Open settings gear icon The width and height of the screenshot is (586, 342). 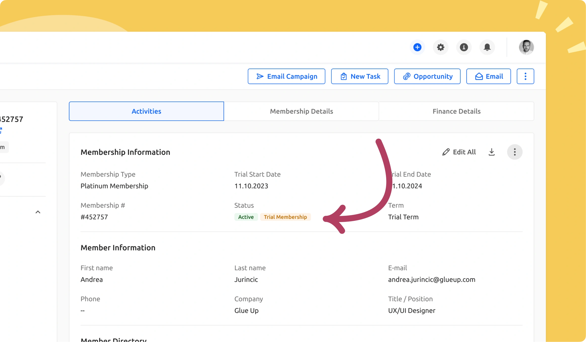(441, 47)
